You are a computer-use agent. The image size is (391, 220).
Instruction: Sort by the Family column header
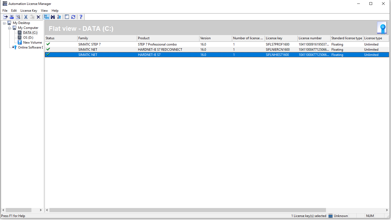107,38
